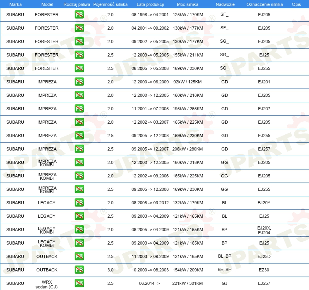Screen dimensions: 309x290
Task: Click the Model column header
Action: click(47, 4)
